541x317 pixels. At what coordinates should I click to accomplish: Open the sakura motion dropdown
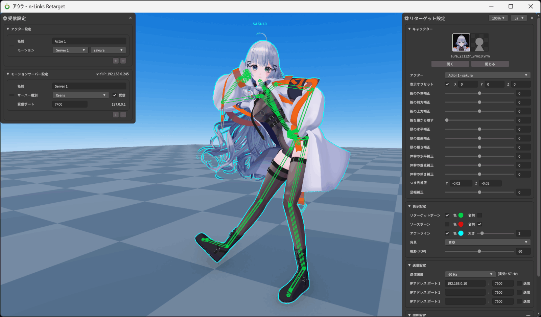[108, 50]
